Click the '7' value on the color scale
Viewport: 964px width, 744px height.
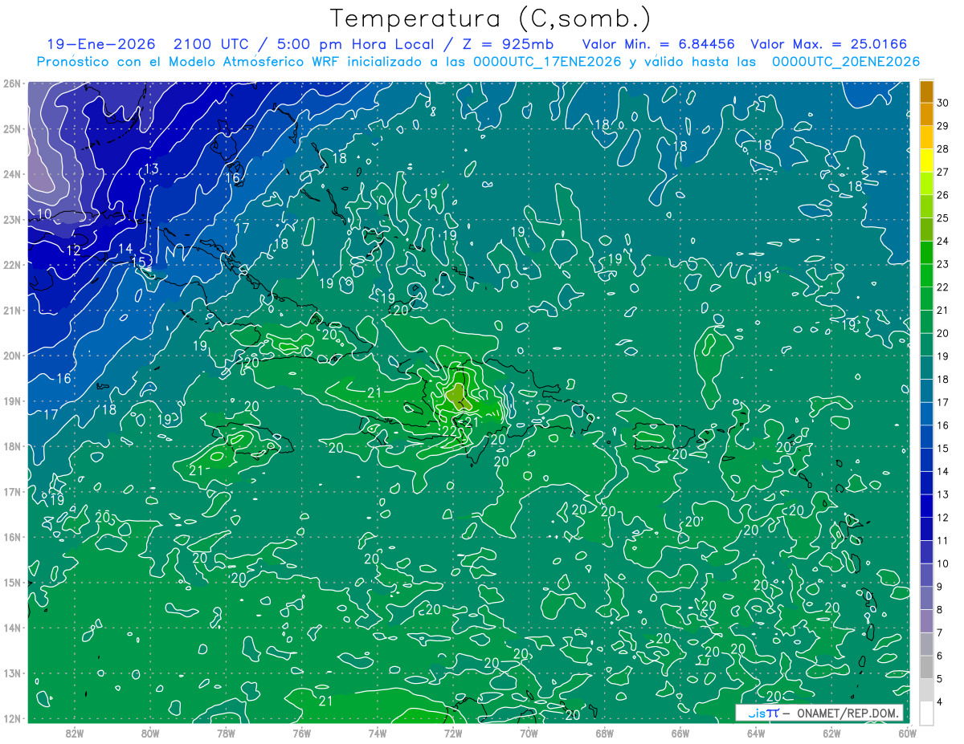(x=939, y=633)
